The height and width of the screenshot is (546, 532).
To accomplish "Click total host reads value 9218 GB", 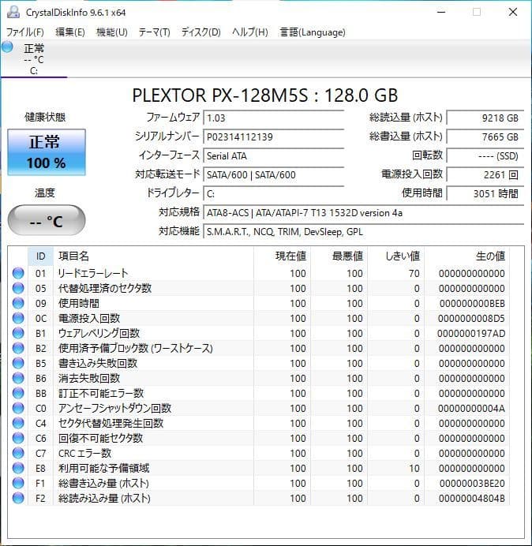I will pos(485,118).
